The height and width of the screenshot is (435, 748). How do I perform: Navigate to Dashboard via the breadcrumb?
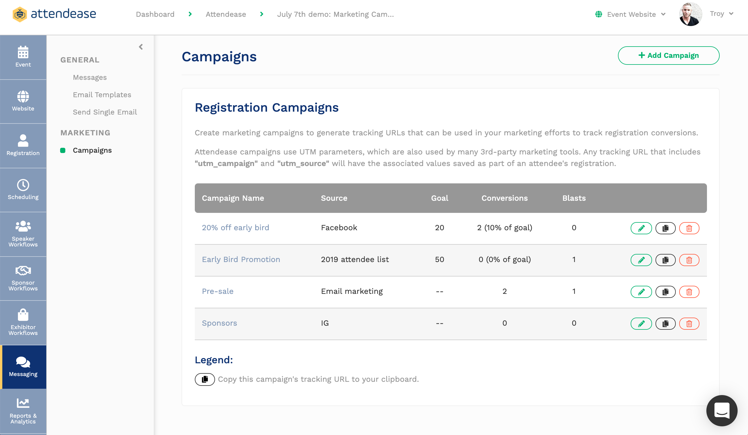click(155, 14)
